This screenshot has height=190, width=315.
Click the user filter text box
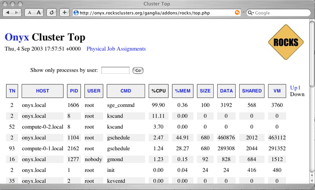pos(115,70)
